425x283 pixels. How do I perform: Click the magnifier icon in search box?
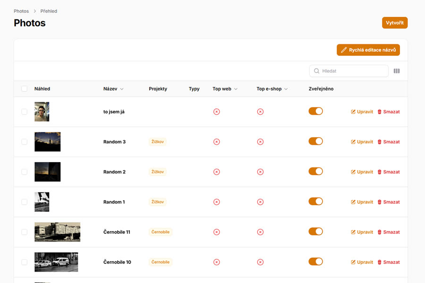point(316,71)
